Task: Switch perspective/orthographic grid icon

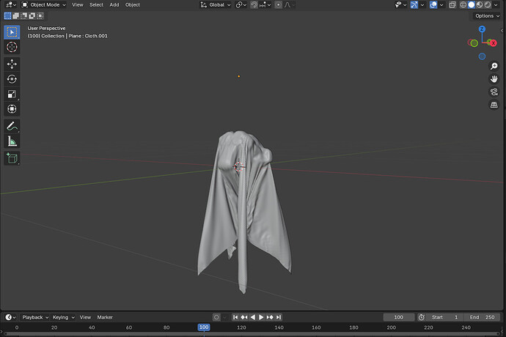Action: click(494, 105)
